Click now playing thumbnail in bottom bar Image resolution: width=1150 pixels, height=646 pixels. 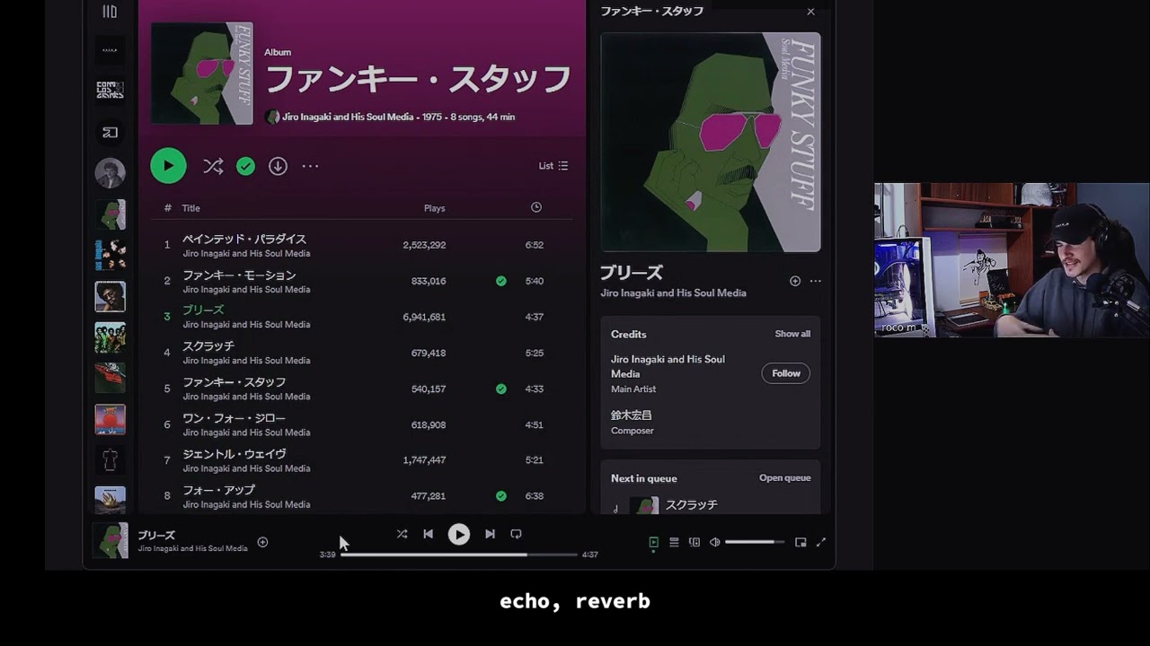111,541
